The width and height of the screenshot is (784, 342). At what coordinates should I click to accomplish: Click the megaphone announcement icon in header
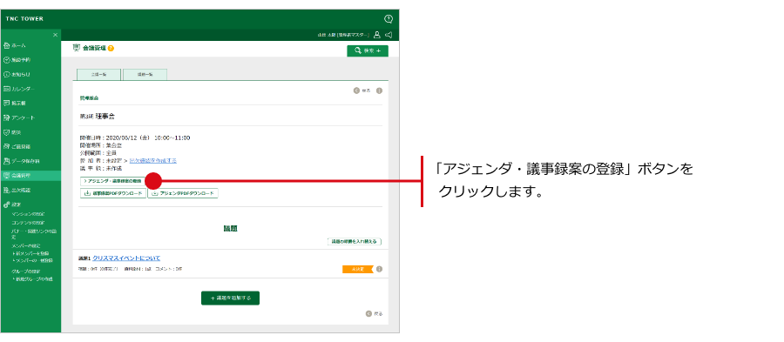click(389, 35)
